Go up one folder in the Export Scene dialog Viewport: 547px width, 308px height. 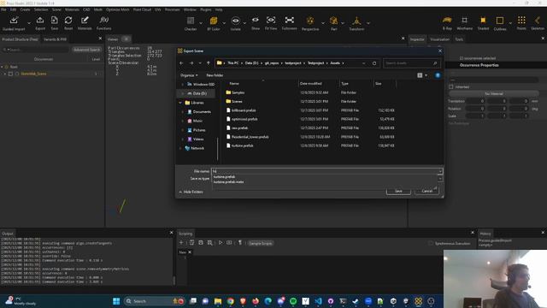tap(209, 63)
